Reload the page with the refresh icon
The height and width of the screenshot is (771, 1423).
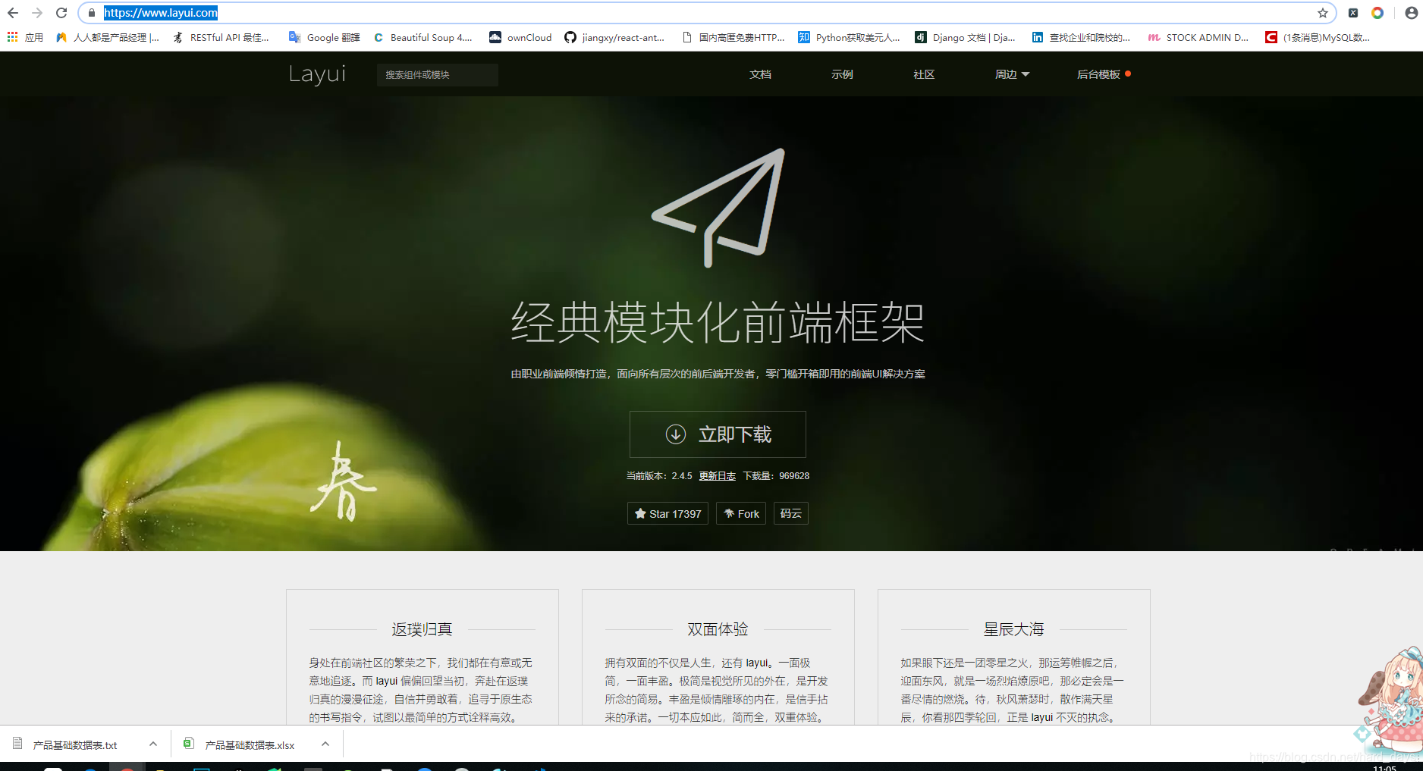[61, 13]
